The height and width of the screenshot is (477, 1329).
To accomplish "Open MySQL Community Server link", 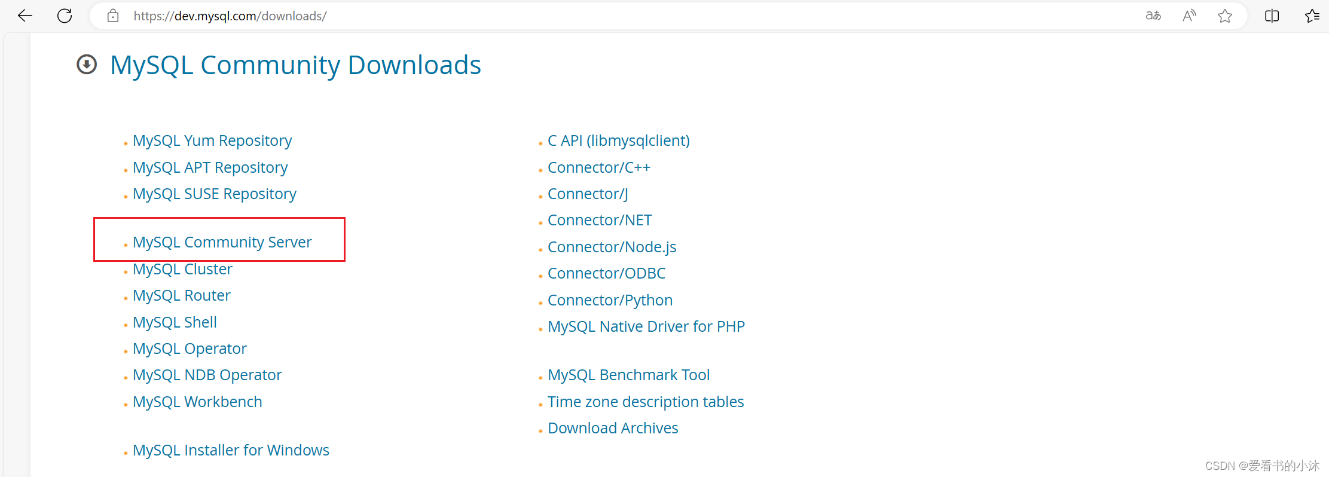I will point(222,242).
